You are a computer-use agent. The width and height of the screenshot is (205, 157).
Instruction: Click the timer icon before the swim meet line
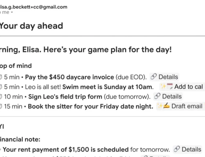coord(1,87)
